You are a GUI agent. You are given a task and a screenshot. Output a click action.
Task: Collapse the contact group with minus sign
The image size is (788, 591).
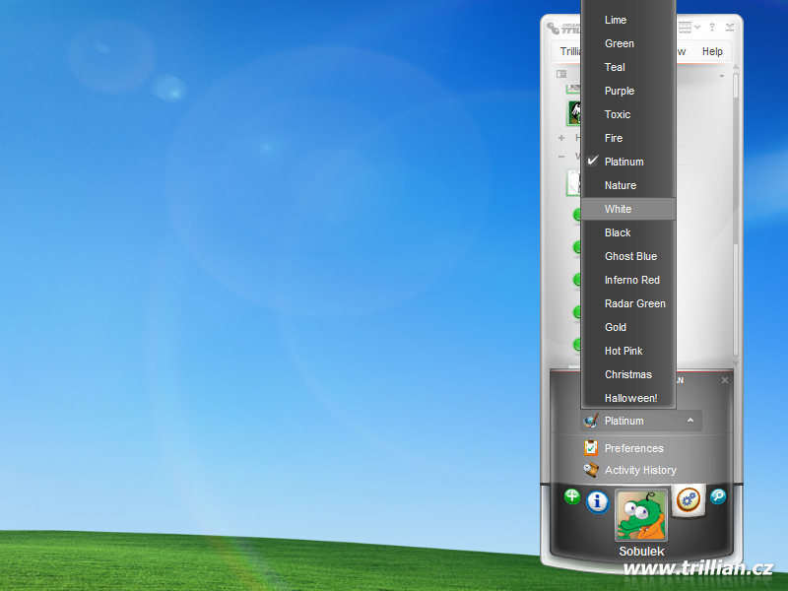pos(561,157)
